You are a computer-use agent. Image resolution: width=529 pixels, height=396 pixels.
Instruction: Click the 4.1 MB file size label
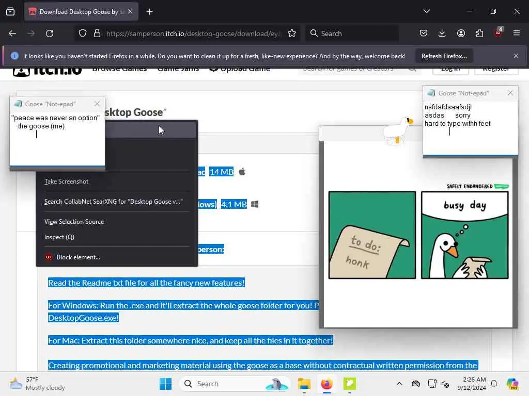click(234, 204)
